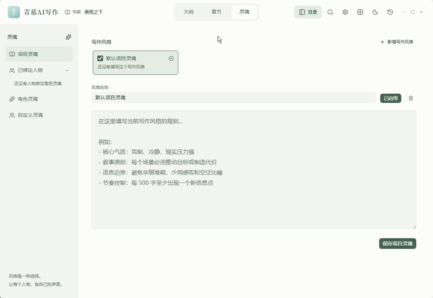Close the application window

[421, 12]
